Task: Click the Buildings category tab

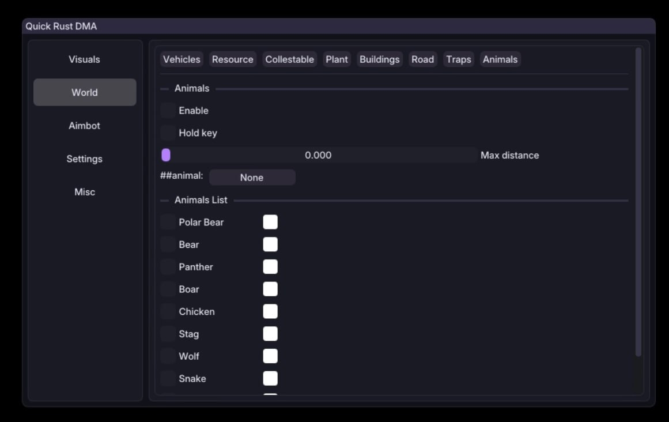Action: (x=379, y=59)
